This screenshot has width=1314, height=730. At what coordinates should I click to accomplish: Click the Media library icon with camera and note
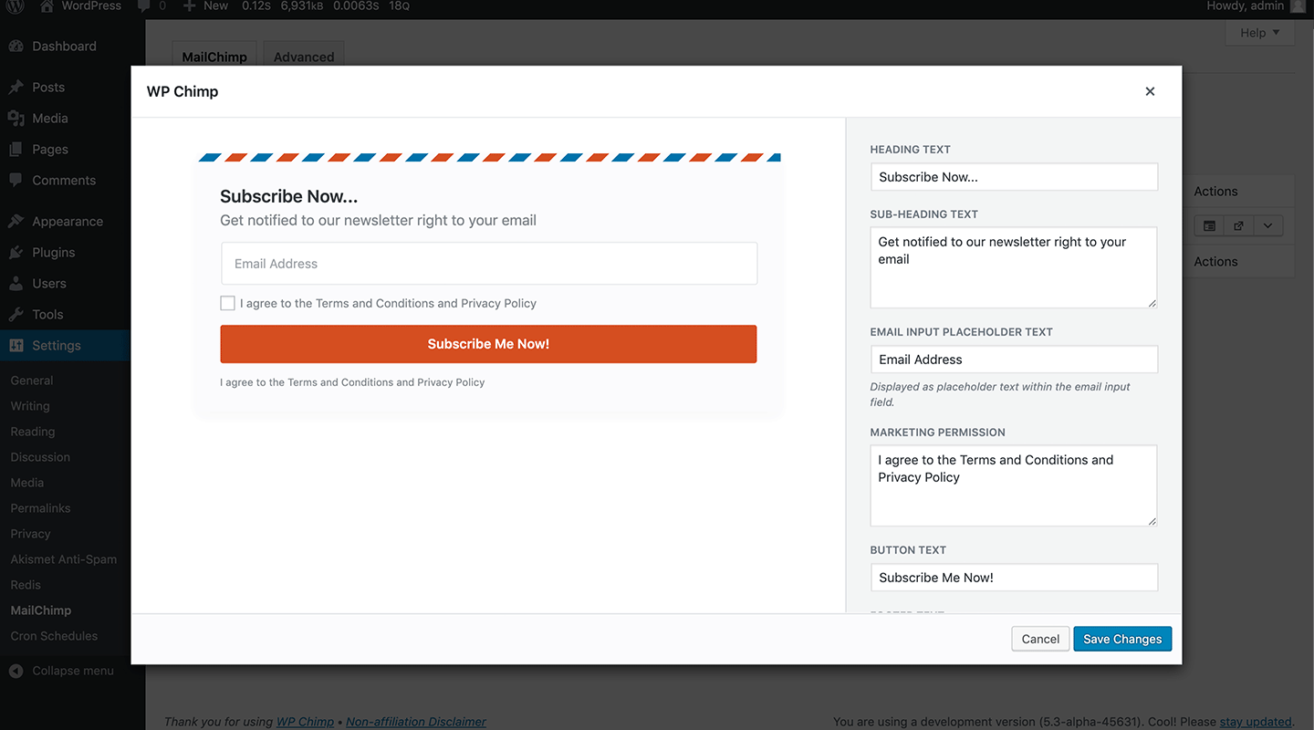point(16,119)
